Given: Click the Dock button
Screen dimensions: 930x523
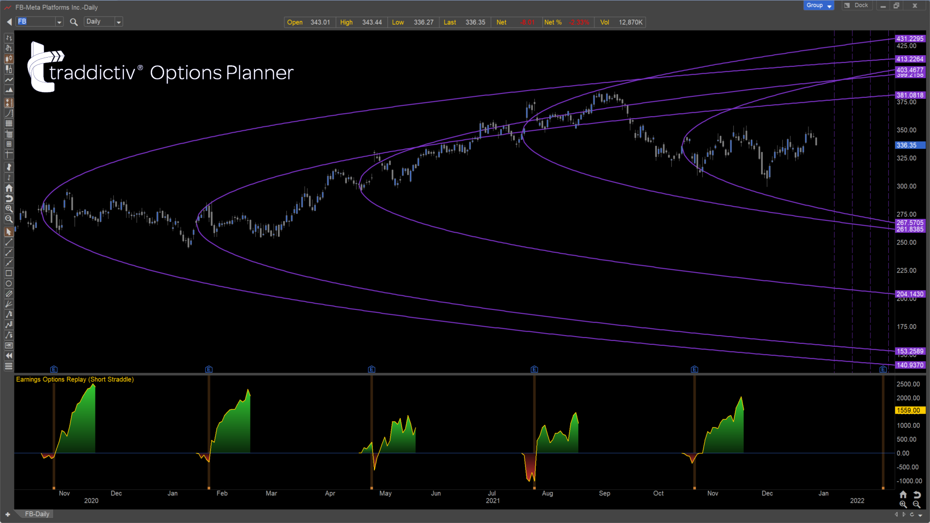Looking at the screenshot, I should (x=856, y=5).
